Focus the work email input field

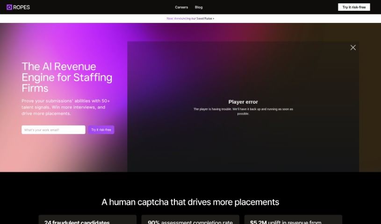point(53,130)
